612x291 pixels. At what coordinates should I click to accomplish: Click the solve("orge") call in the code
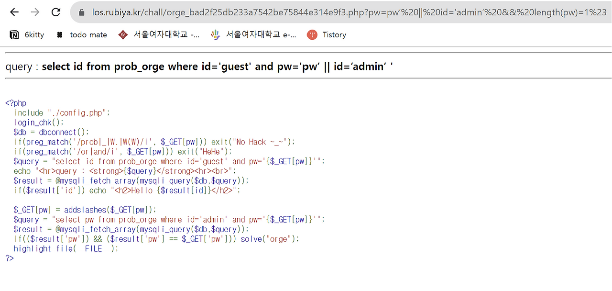269,239
